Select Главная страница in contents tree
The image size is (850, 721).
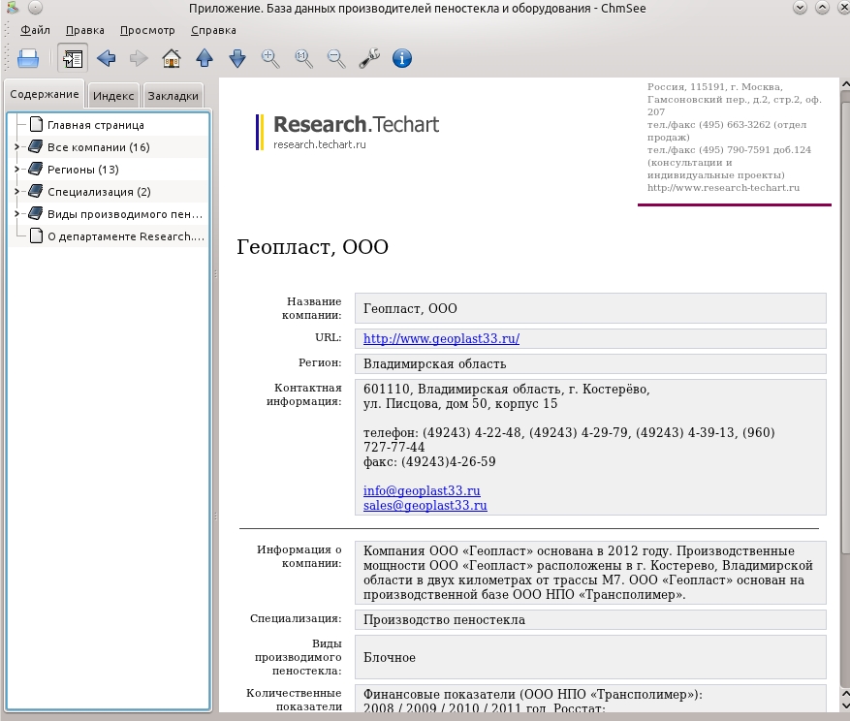click(95, 125)
